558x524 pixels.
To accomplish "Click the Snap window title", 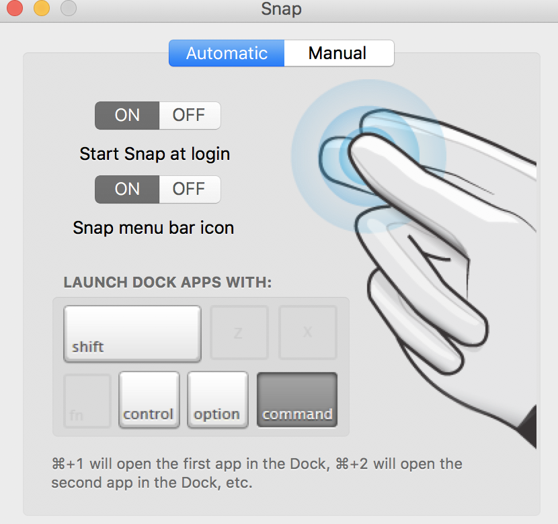I will 281,9.
